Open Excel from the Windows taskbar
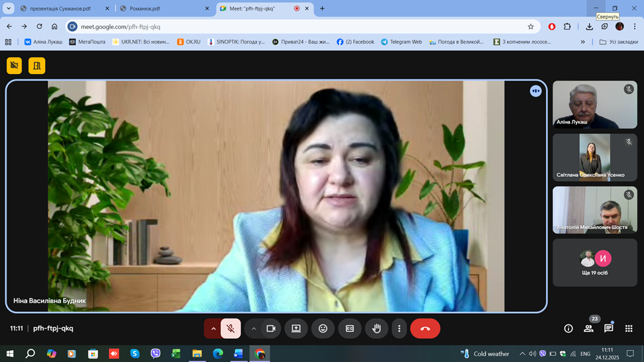Viewport: 644px width, 362px height. pos(176,353)
